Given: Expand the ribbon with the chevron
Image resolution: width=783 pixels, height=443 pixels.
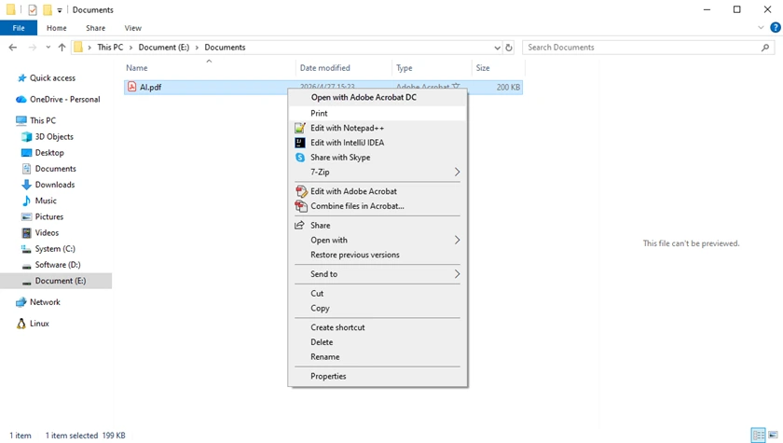Looking at the screenshot, I should click(x=761, y=27).
